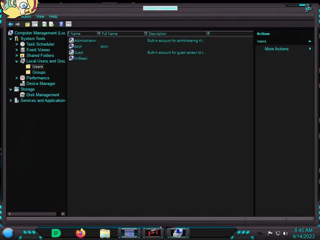Click the Export List toolbar icon
Image resolution: width=320 pixels, height=240 pixels.
pos(52,24)
